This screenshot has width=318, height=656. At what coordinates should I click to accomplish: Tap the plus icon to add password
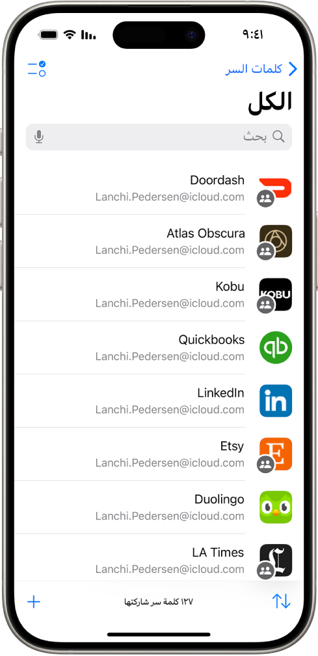pos(34,602)
